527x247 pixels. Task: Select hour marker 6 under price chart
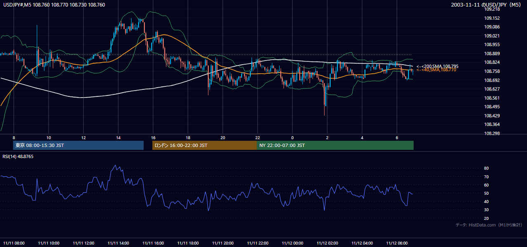(x=397, y=137)
